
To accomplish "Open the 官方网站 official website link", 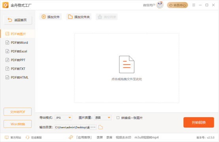I will (x=13, y=138).
